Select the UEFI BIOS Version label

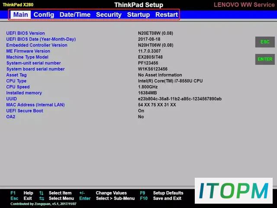26,33
